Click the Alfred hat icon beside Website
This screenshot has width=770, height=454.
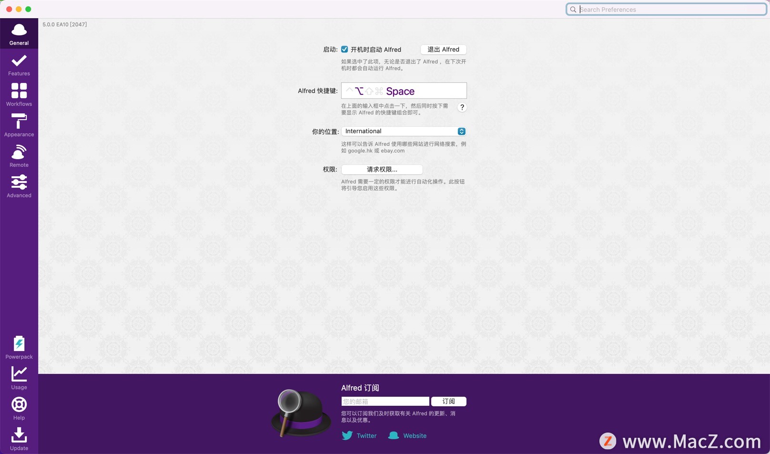[x=394, y=435]
